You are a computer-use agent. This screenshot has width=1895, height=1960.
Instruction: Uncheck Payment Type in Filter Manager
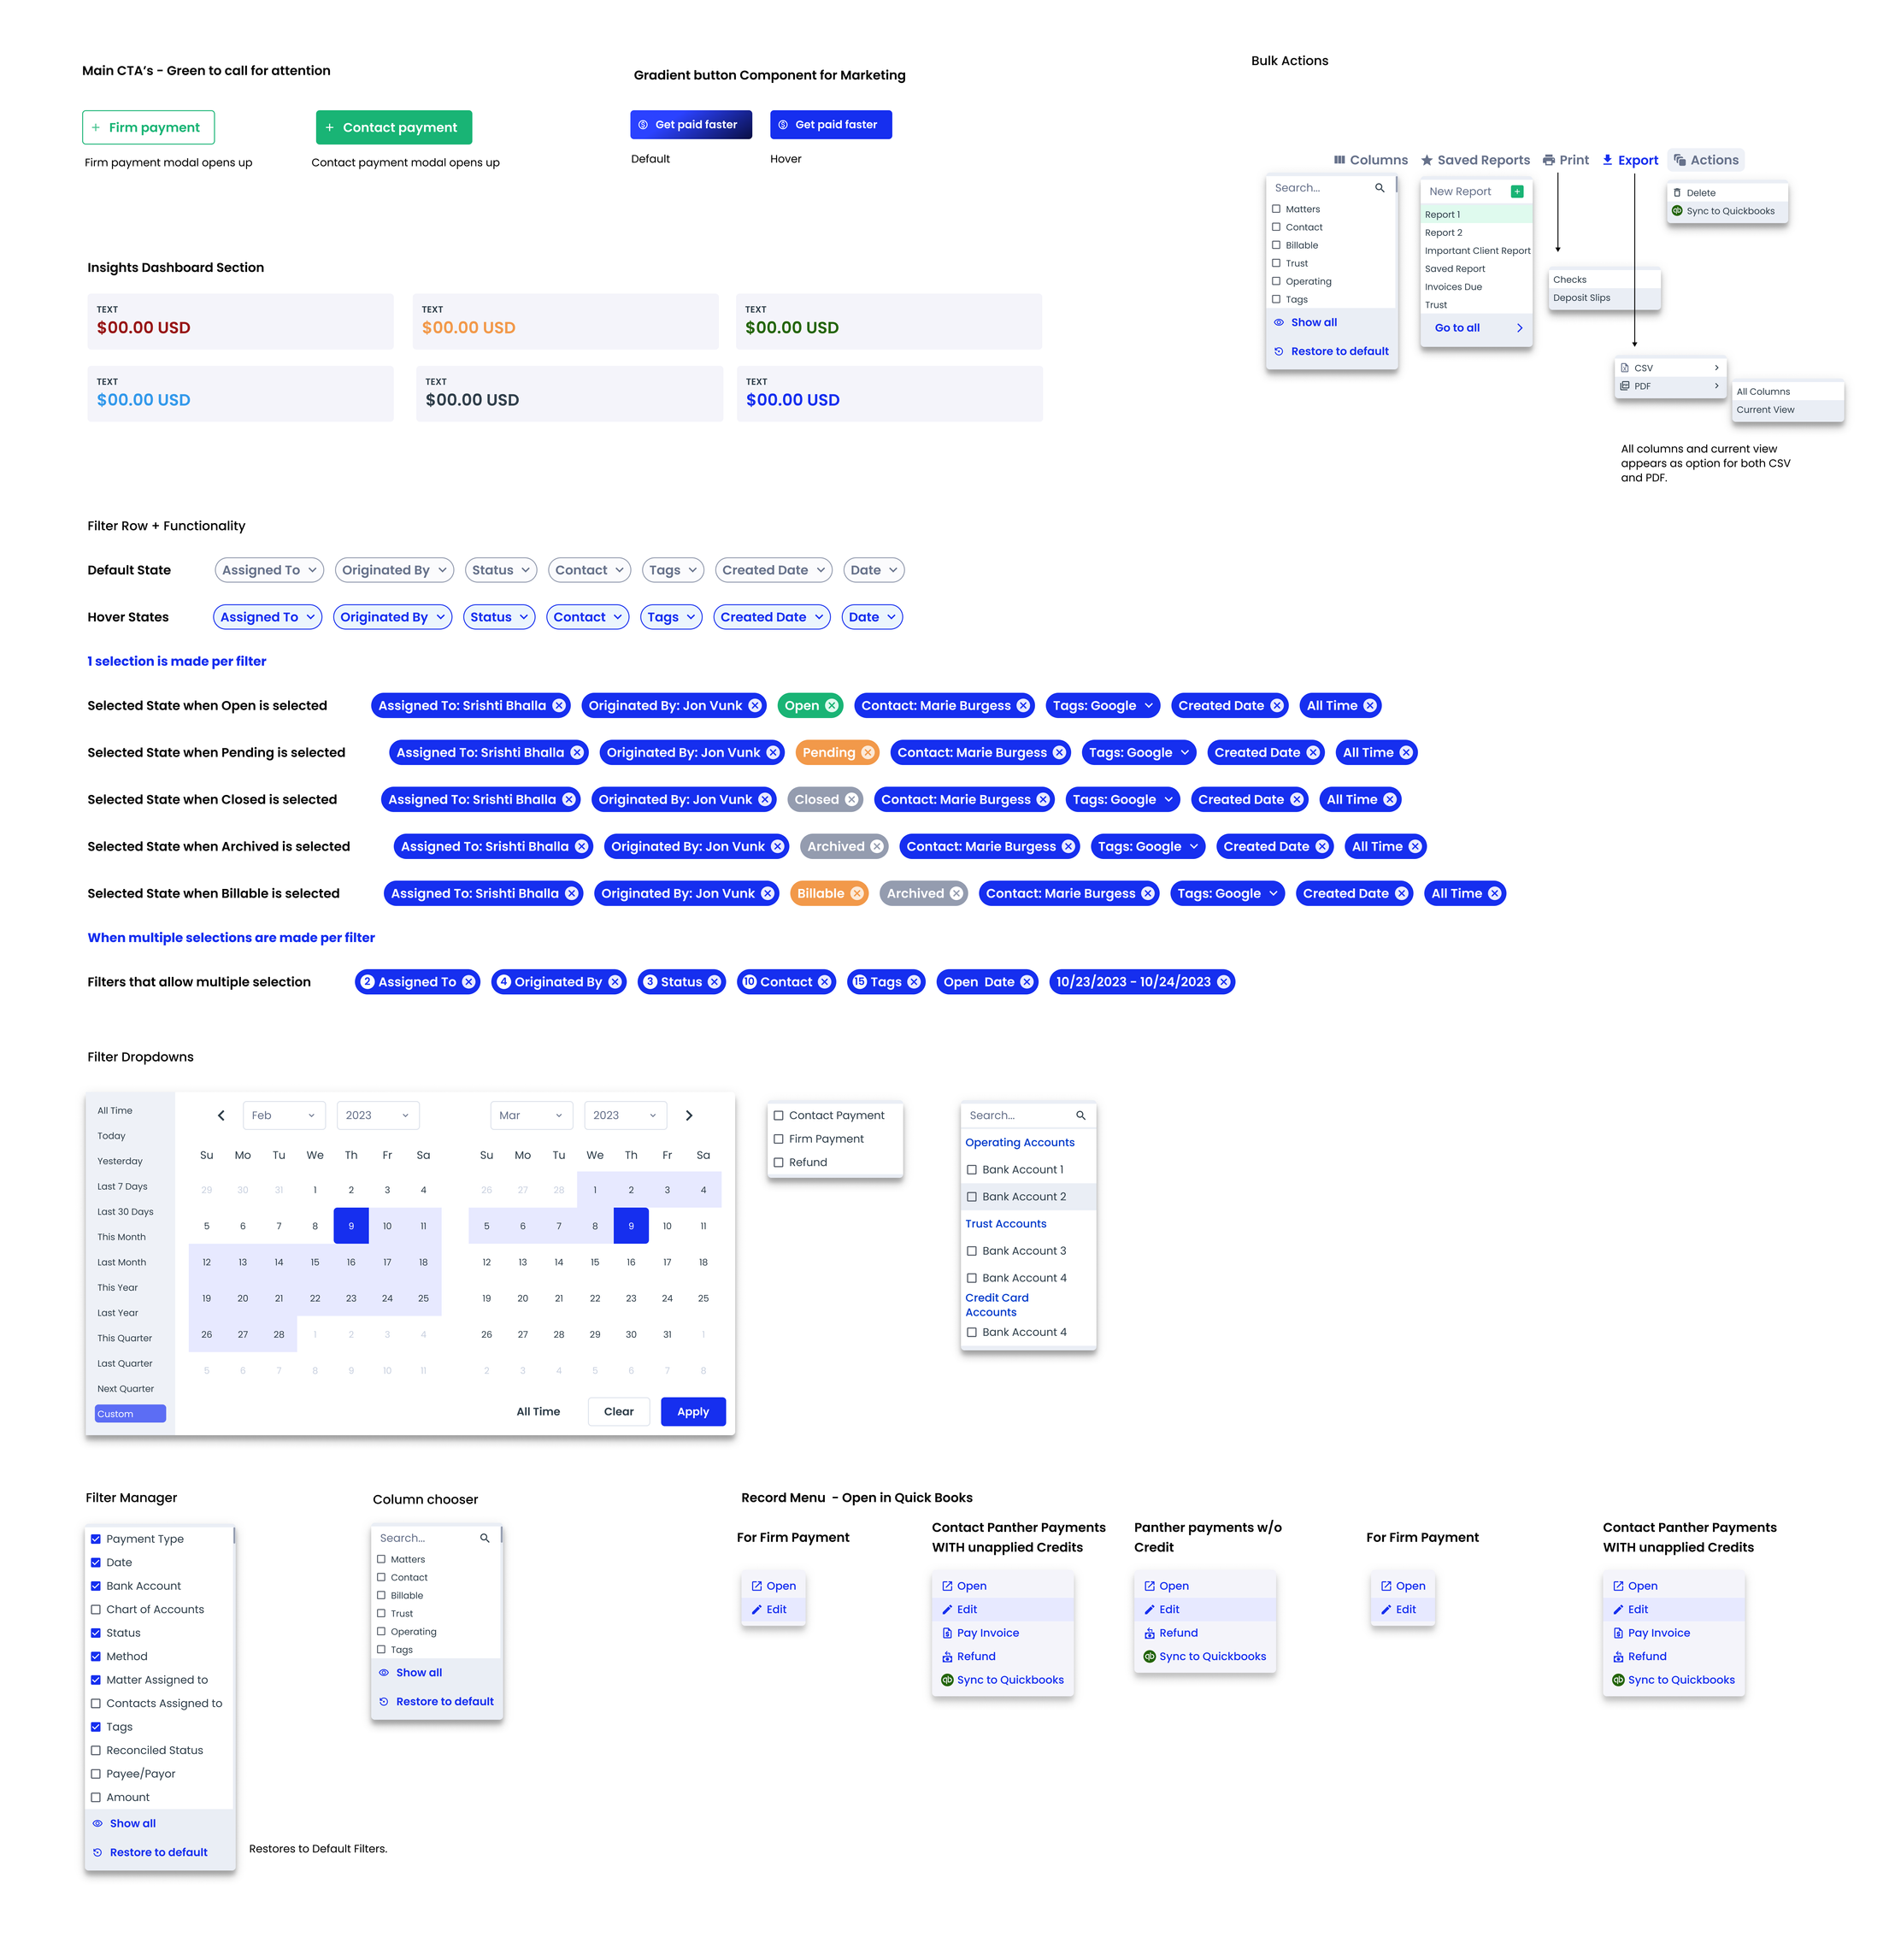pos(96,1539)
